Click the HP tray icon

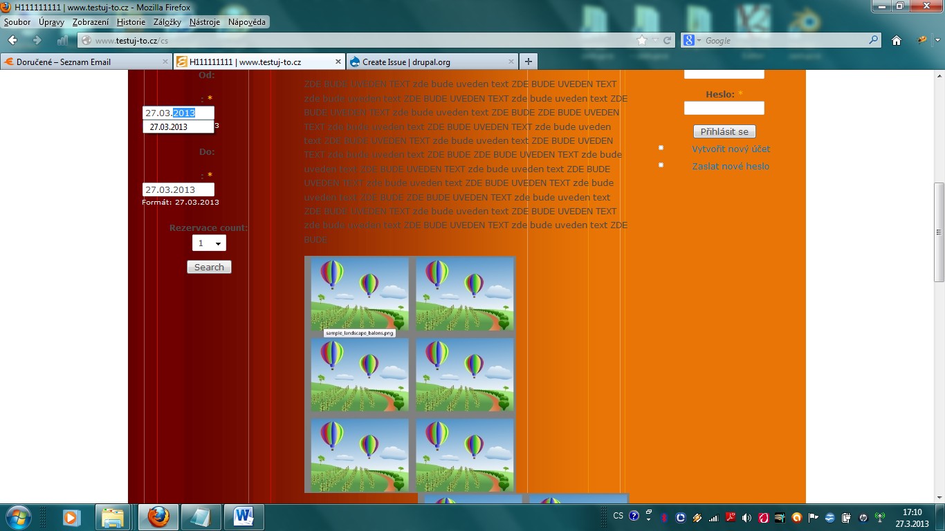tap(863, 517)
